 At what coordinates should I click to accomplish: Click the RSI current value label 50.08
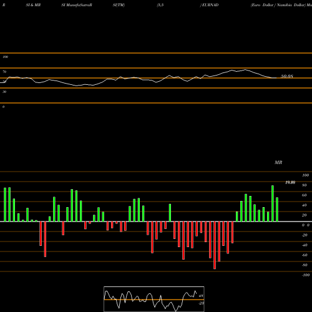(x=287, y=76)
